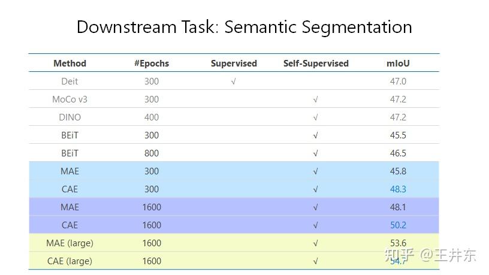Screen dimensions: 489x275
Task: Click the Supervised column header
Action: [234, 63]
